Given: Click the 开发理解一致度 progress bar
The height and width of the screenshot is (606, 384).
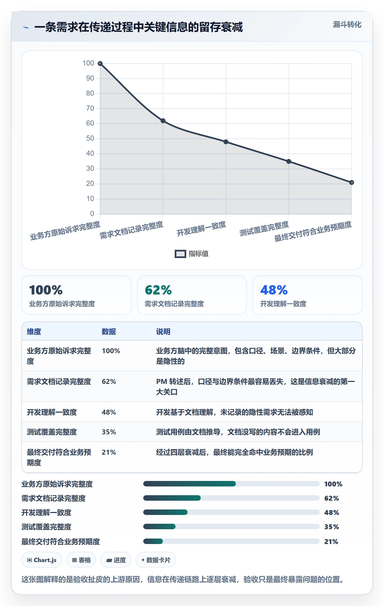Looking at the screenshot, I should pyautogui.click(x=231, y=512).
